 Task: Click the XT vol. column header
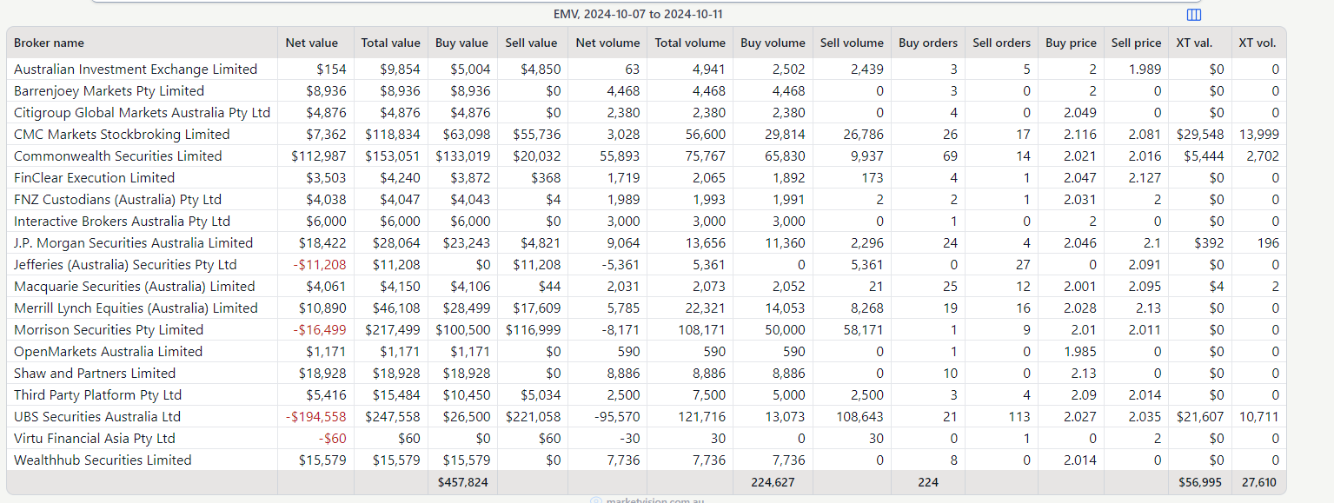1258,43
